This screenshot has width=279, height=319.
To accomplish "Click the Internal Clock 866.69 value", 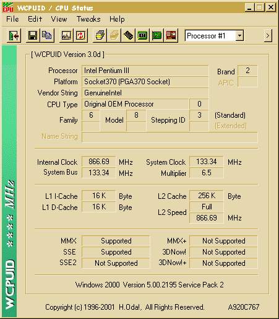I will (x=99, y=162).
